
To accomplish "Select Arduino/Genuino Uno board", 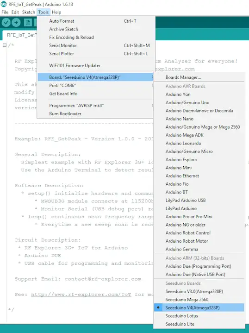I will click(199, 102).
